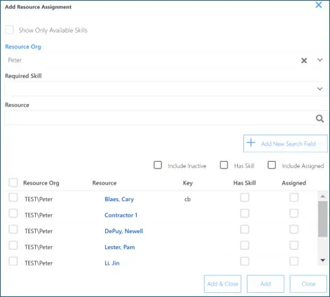Enable Include Assigned checkbox

[272, 165]
